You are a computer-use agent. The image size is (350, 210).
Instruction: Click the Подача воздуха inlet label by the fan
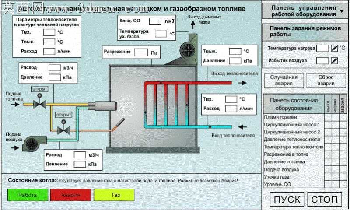point(14,137)
